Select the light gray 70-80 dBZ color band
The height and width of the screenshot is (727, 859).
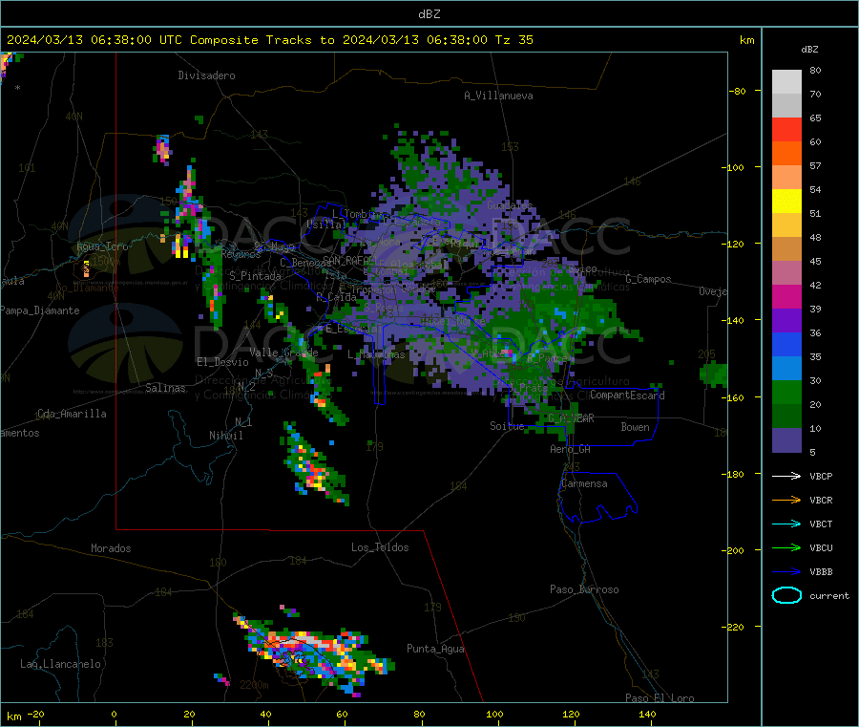[x=786, y=82]
